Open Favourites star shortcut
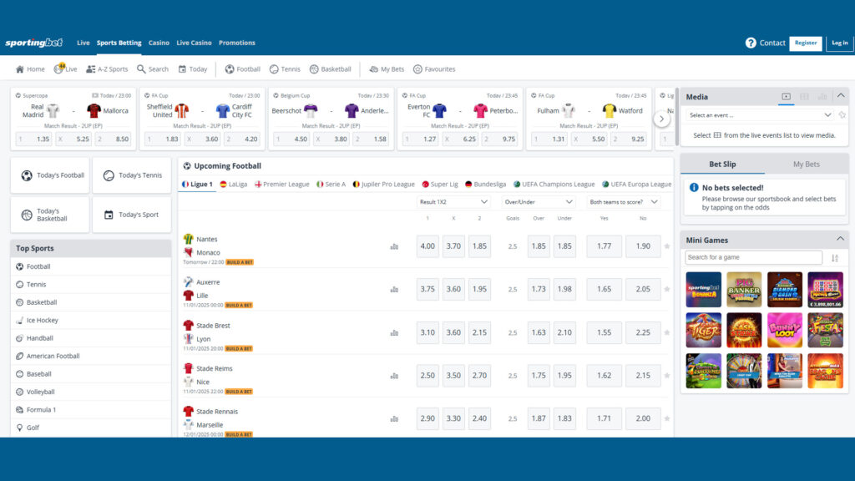Screen dimensions: 855x481 click(x=434, y=69)
